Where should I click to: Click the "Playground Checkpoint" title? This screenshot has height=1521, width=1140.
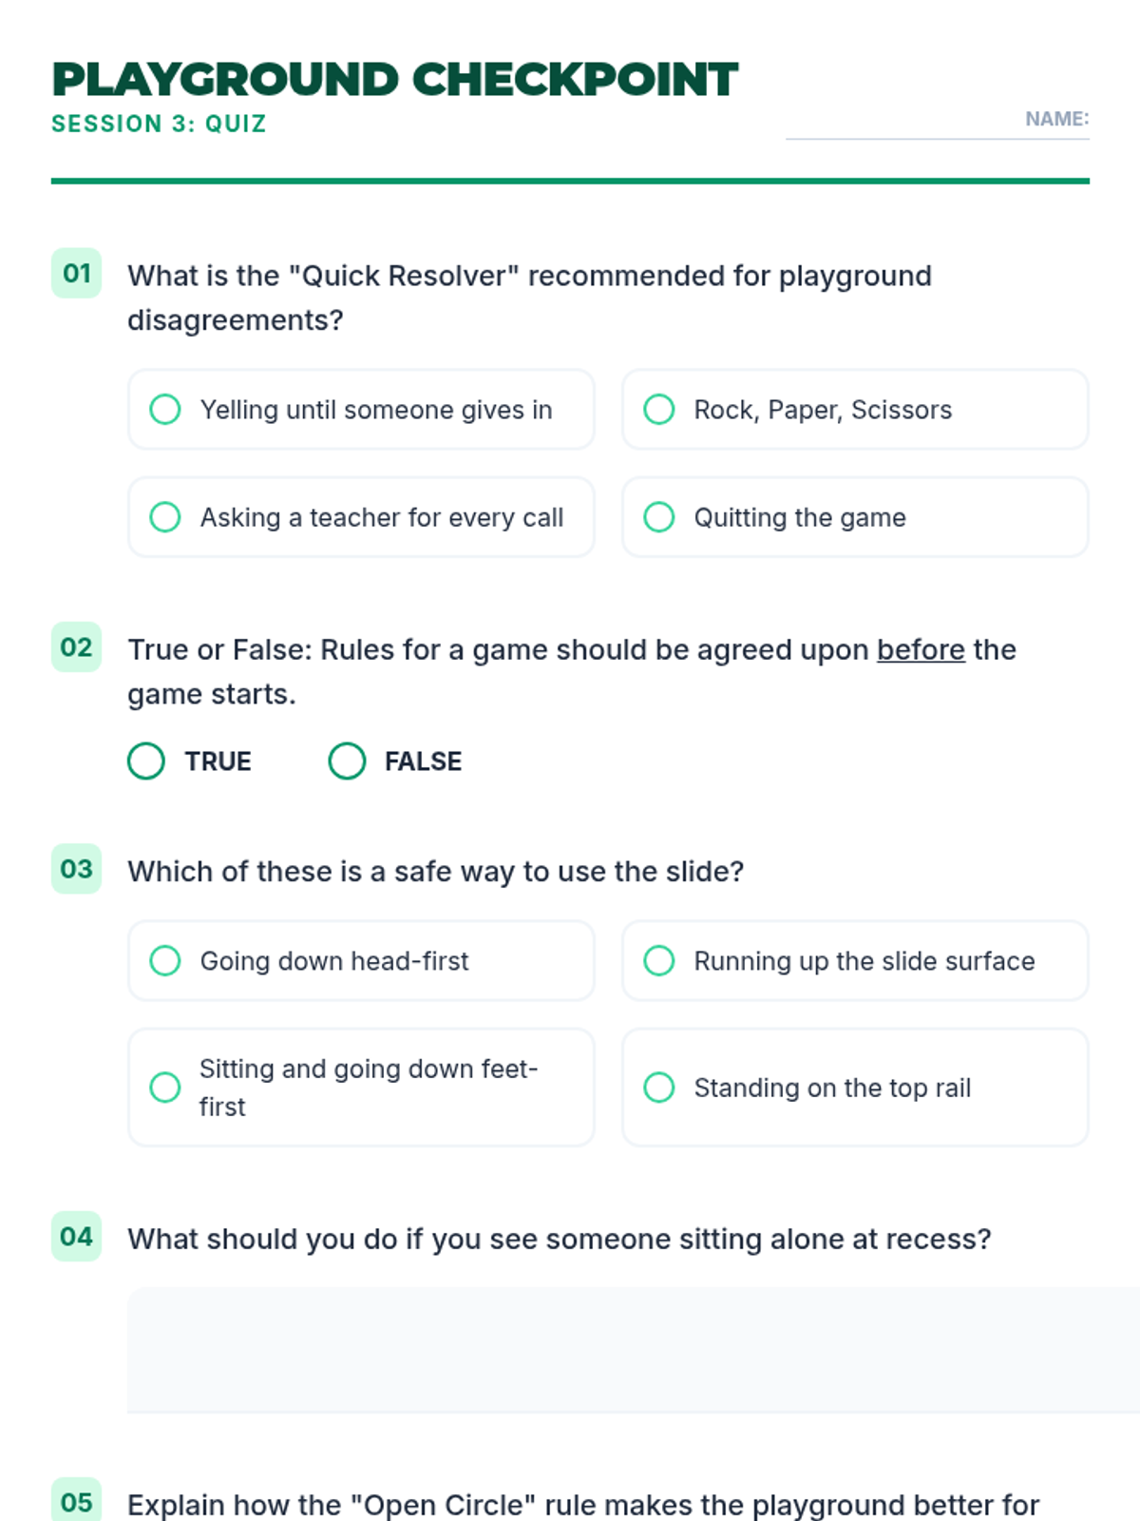394,79
